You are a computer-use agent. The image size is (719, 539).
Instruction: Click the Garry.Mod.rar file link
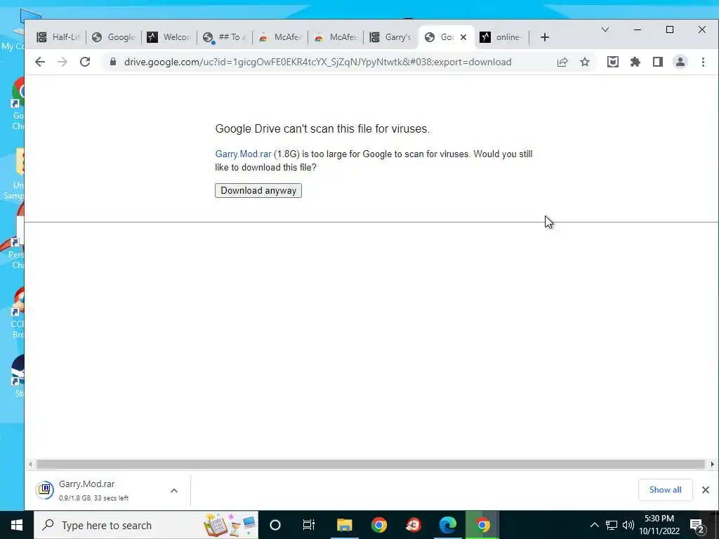243,154
